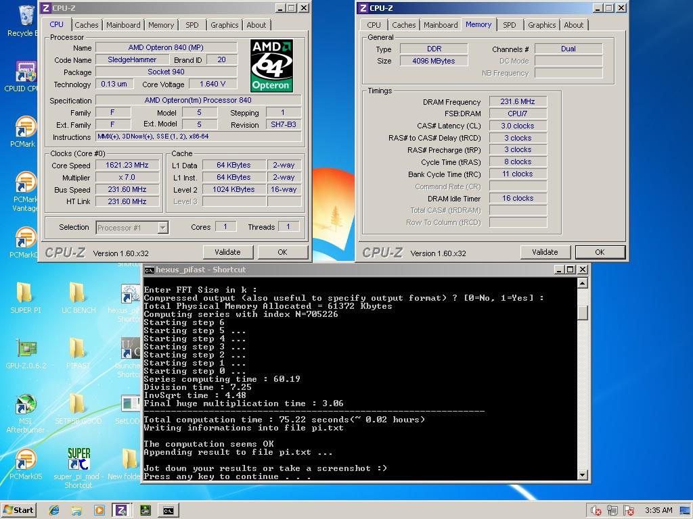
Task: Click the CAS# Latency value 3.0 clocks
Action: 518,126
